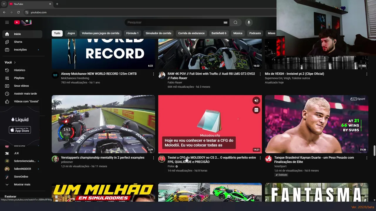Open the on-screen keyboard icon in search

[225, 23]
